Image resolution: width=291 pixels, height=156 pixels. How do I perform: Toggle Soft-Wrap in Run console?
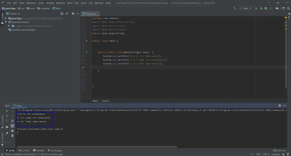coord(12,121)
